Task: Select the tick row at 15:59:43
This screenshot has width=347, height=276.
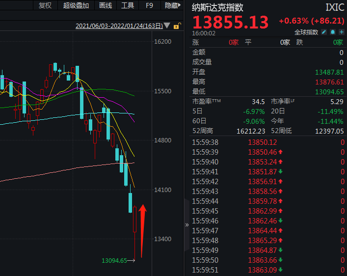Action: click(x=268, y=192)
